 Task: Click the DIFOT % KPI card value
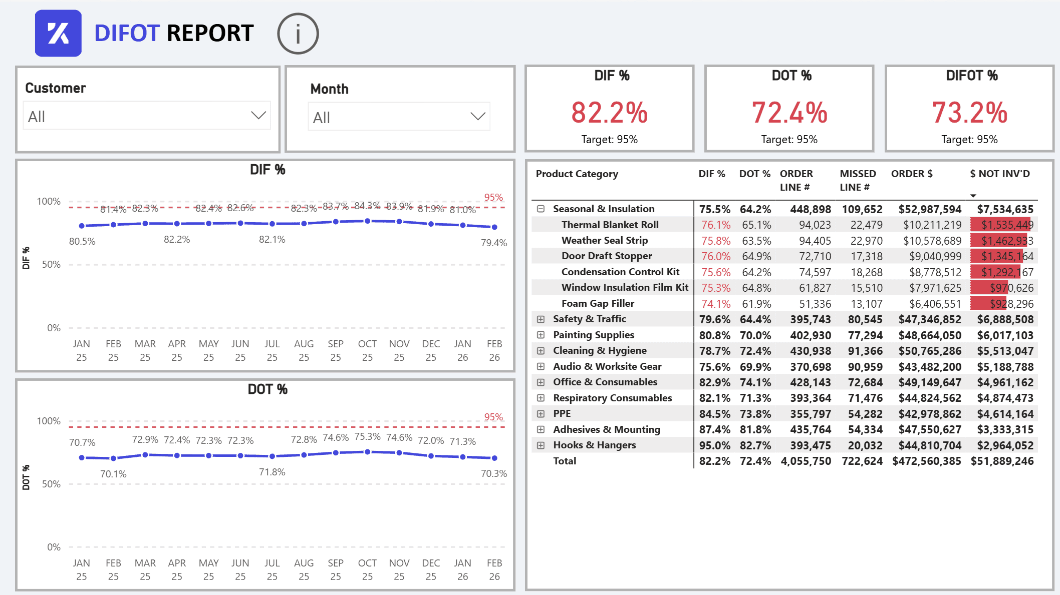point(969,113)
